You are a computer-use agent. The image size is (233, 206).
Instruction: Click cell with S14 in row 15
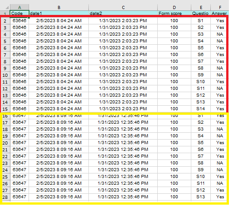point(201,109)
